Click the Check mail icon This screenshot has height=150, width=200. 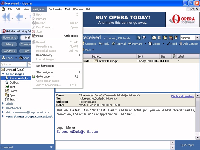click(3, 58)
